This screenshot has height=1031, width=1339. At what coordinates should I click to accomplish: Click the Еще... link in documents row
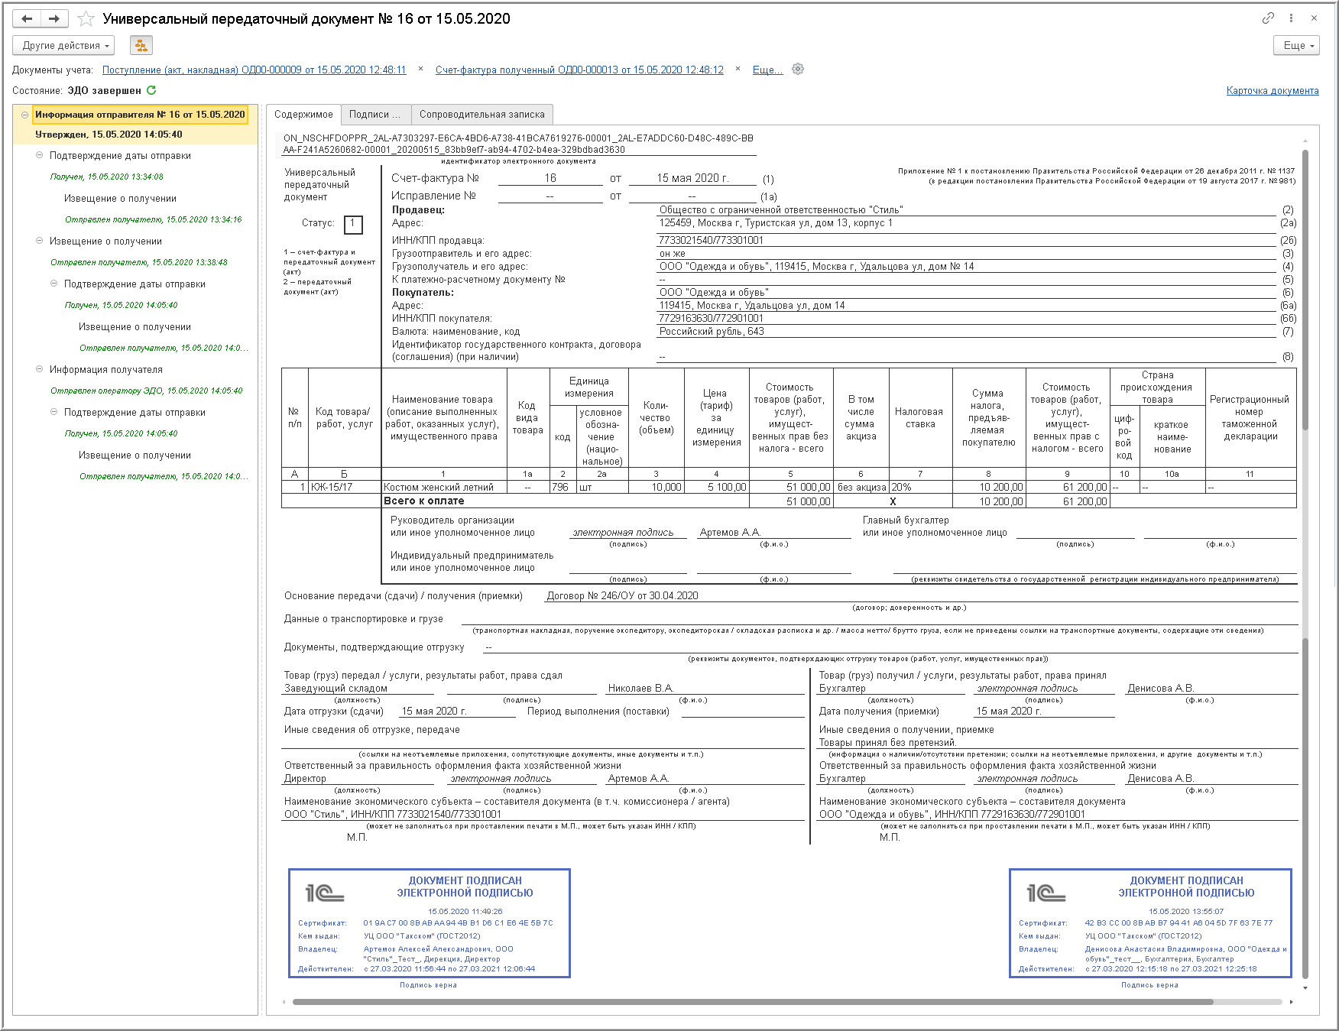[x=767, y=70]
